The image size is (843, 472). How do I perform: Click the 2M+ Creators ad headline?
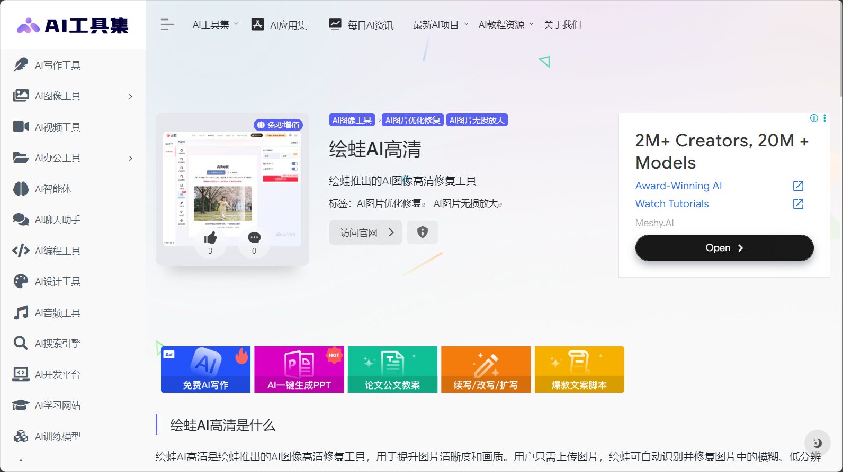tap(722, 151)
